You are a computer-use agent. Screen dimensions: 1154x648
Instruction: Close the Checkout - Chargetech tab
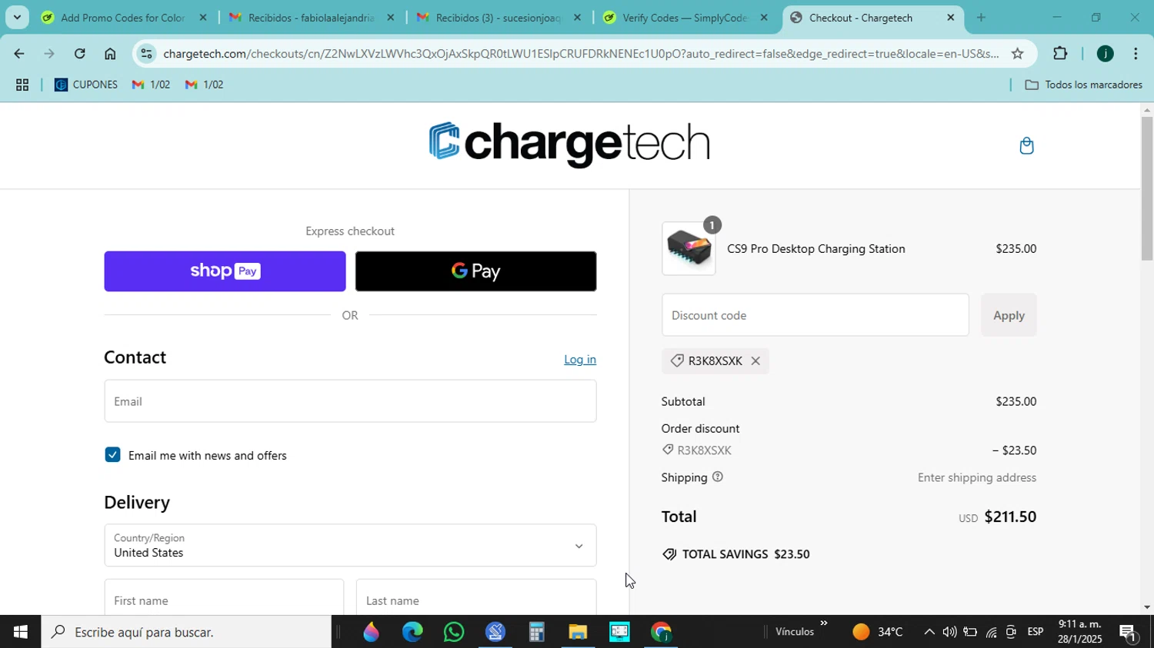tap(950, 17)
